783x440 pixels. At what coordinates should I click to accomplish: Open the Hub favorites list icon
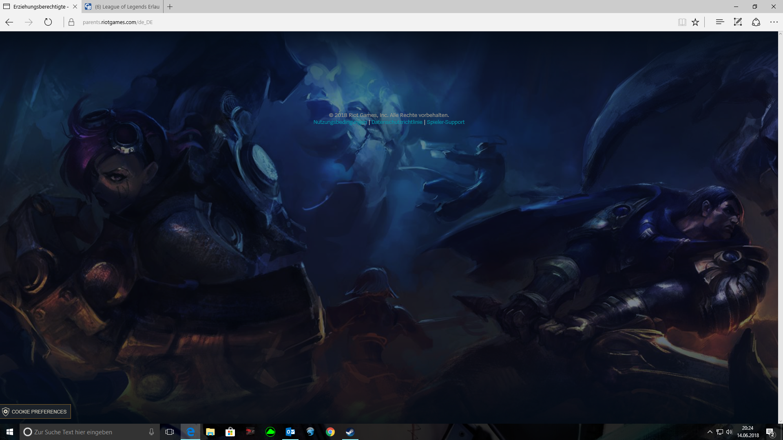click(x=720, y=22)
